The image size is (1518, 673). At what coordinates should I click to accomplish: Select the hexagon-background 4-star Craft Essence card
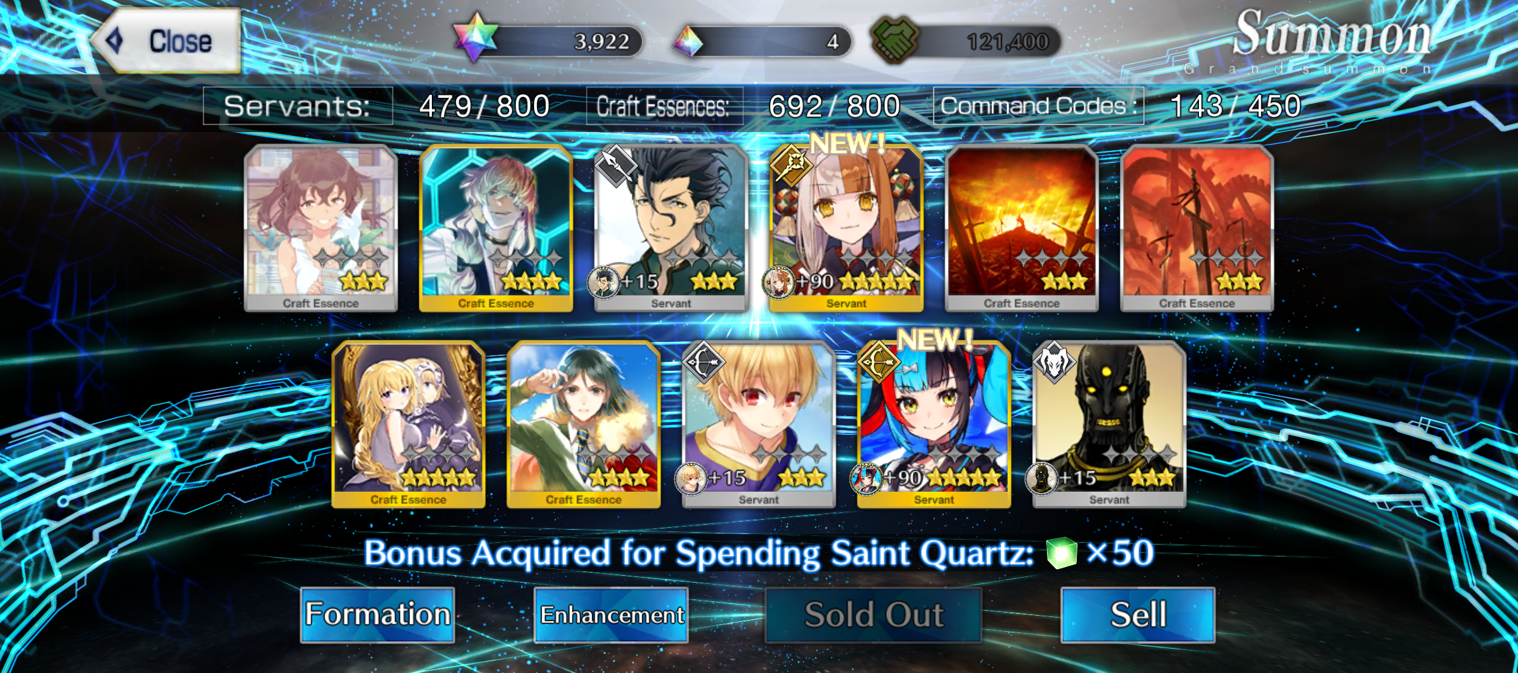click(x=496, y=229)
